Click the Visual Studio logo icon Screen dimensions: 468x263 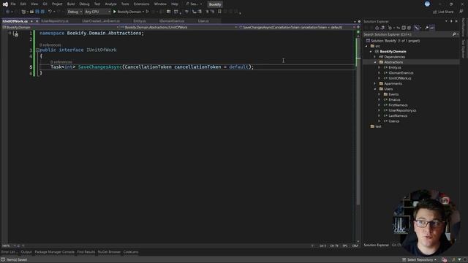pos(5,4)
